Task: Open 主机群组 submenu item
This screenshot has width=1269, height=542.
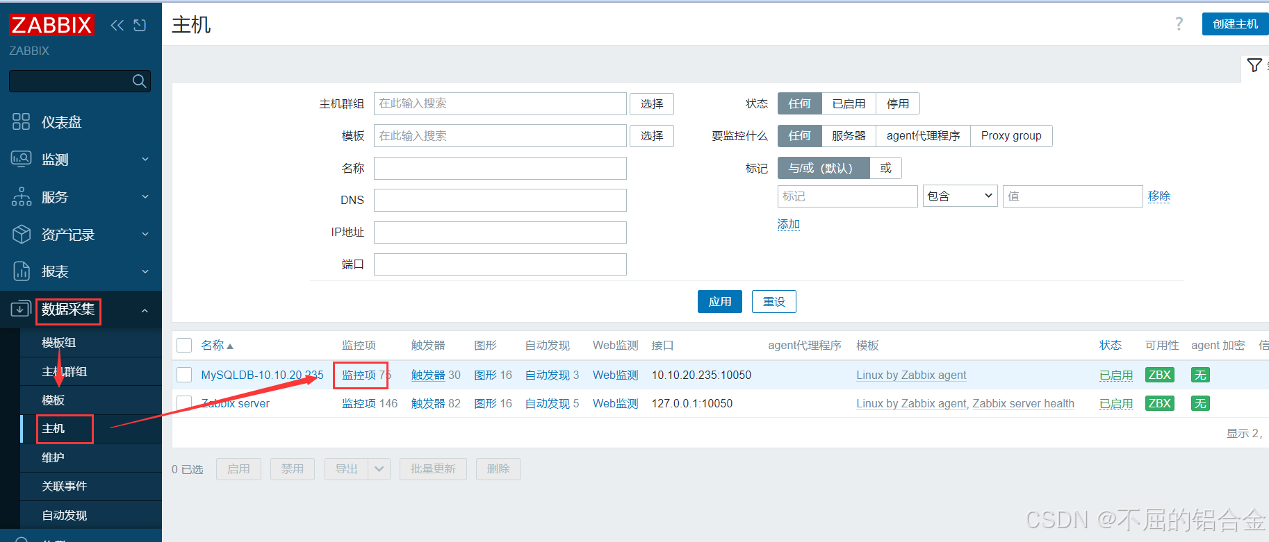Action: coord(64,372)
